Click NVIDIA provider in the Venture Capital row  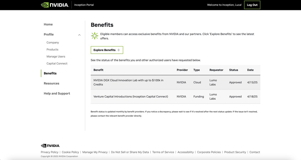click(181, 96)
